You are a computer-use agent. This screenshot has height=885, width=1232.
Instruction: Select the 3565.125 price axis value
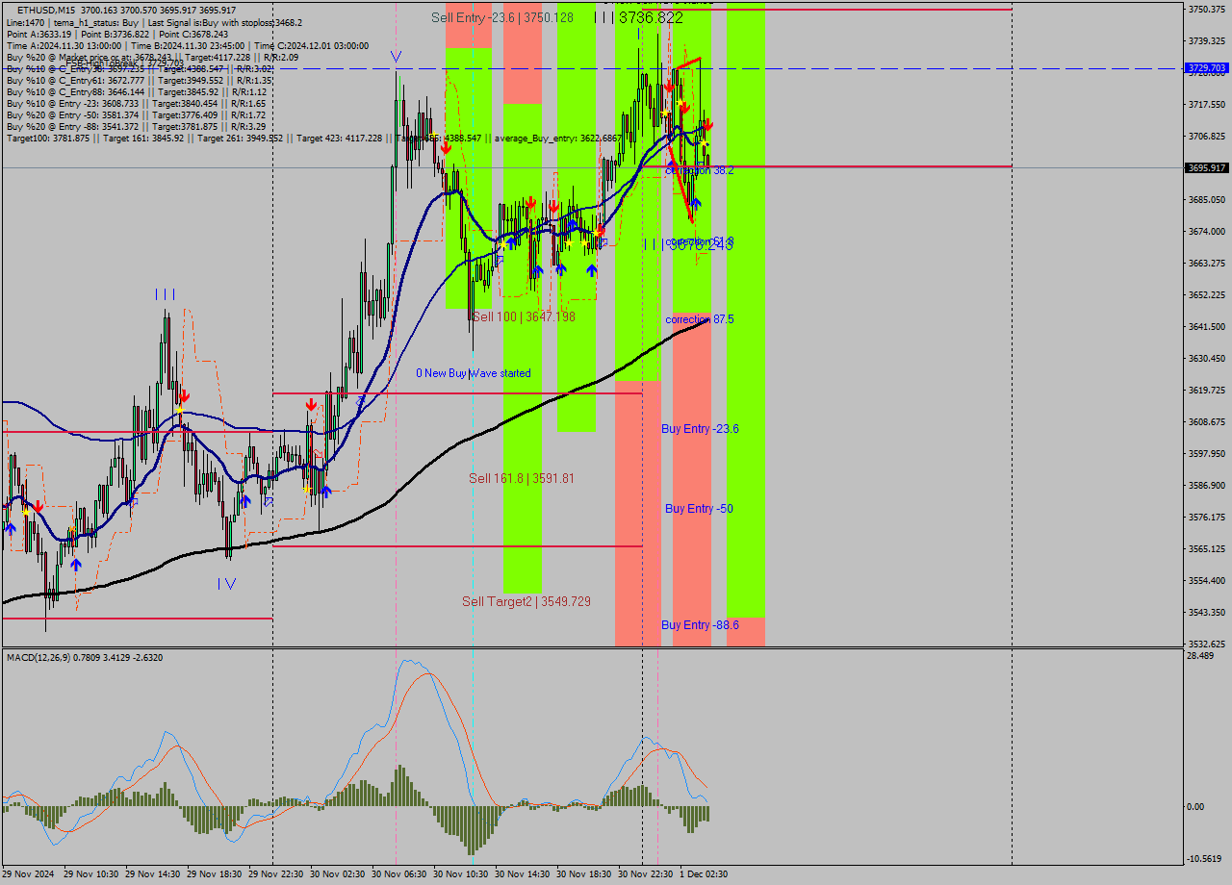pos(1207,548)
